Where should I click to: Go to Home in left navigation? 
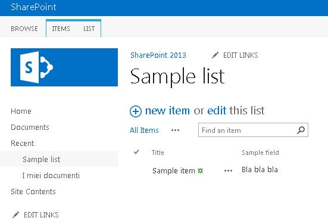point(21,111)
